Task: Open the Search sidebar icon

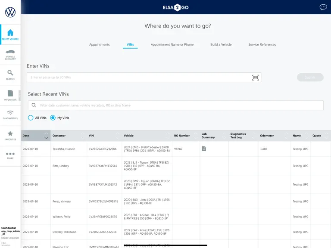Action: (10, 73)
